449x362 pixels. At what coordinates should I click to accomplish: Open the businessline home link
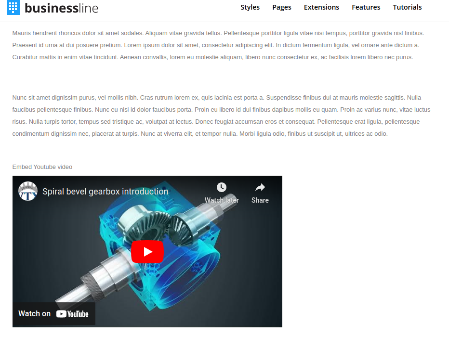point(61,8)
